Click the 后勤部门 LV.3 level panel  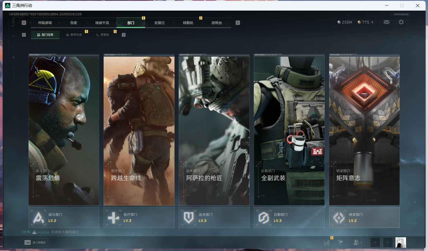point(289,218)
